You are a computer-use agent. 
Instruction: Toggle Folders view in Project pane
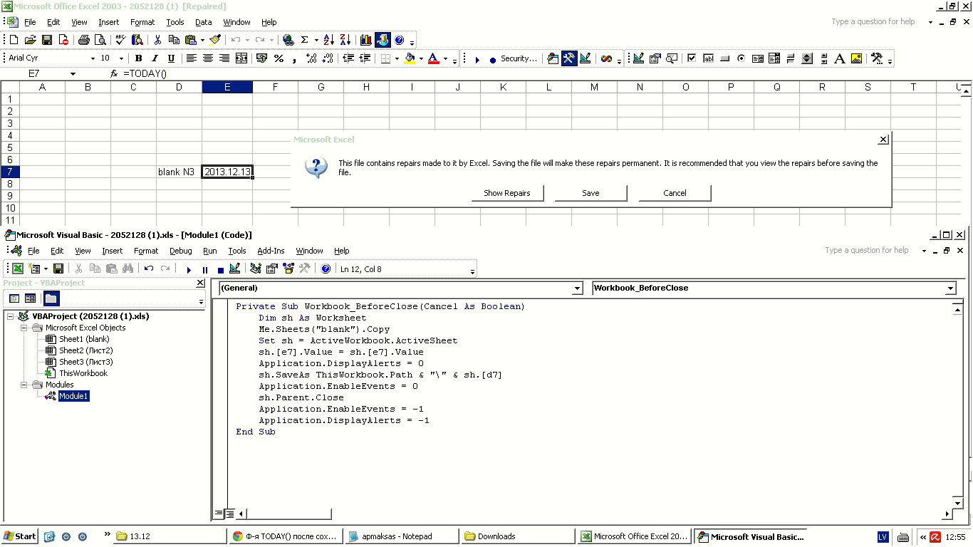pyautogui.click(x=51, y=298)
